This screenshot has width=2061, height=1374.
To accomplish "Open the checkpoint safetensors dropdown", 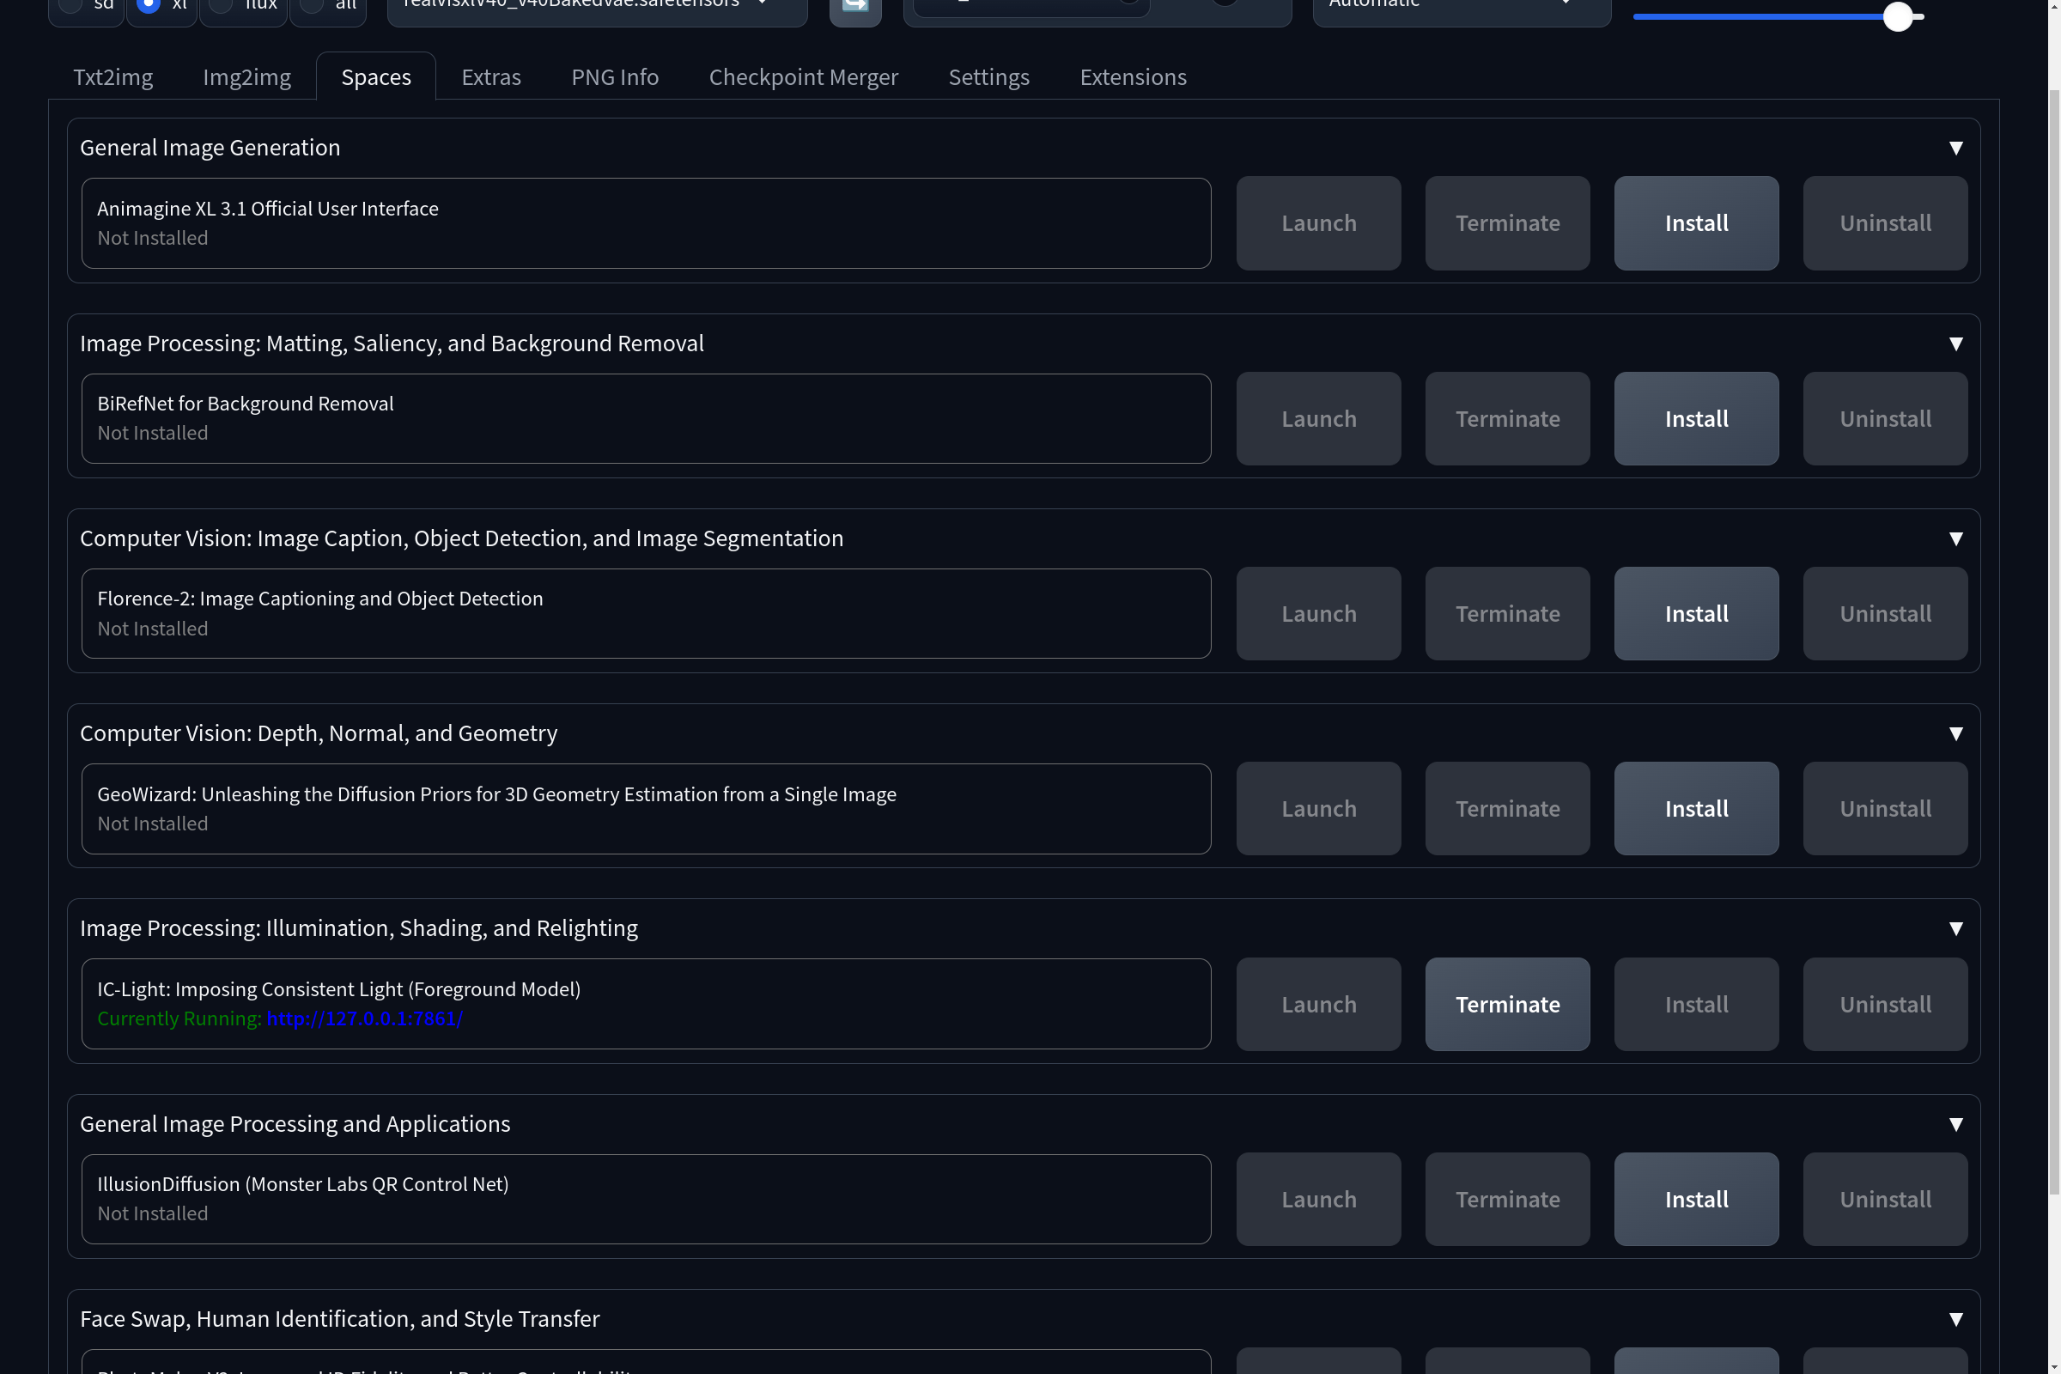I will click(596, 7).
